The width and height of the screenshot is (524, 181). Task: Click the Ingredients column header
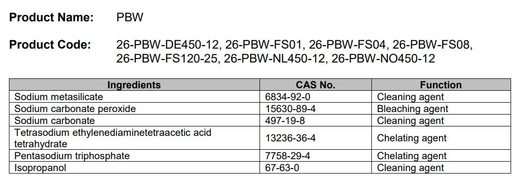pos(134,85)
